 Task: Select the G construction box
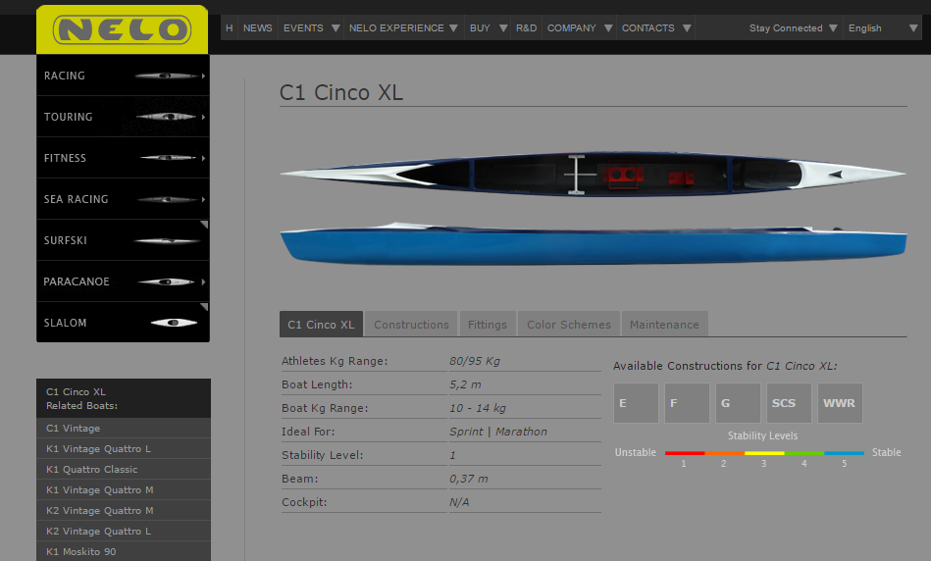tap(738, 403)
